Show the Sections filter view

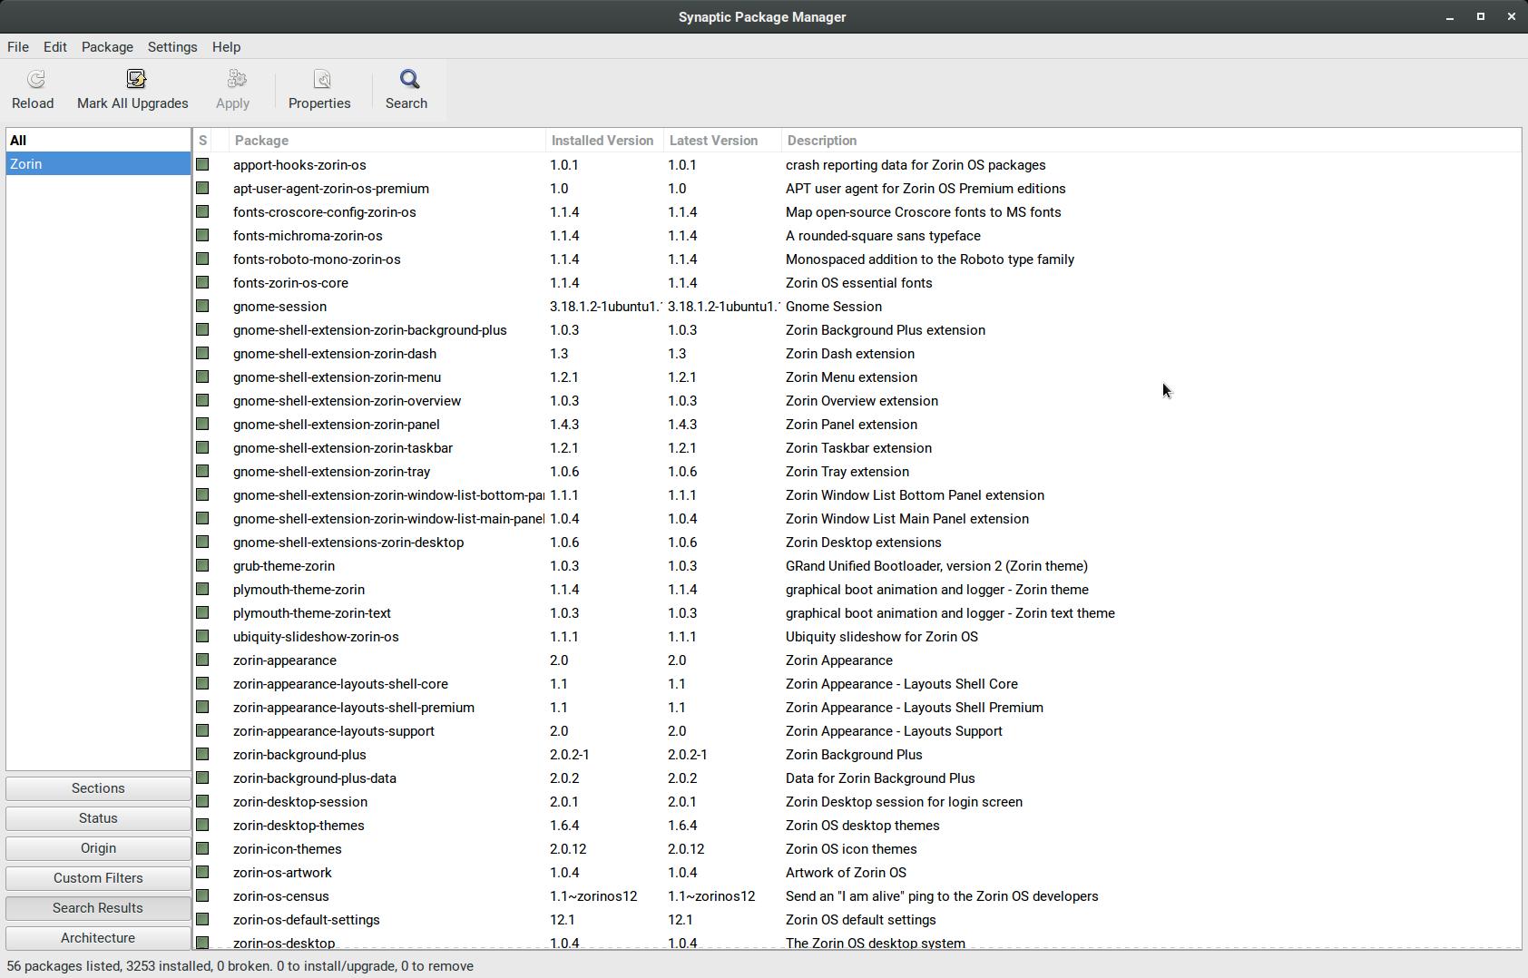98,788
